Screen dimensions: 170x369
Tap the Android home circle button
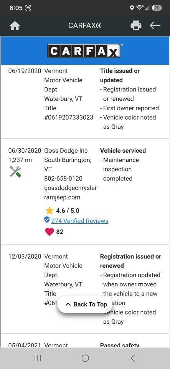click(x=85, y=358)
